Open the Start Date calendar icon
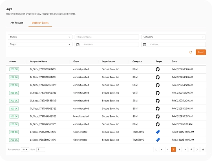The image size is (212, 161). tap(78, 44)
